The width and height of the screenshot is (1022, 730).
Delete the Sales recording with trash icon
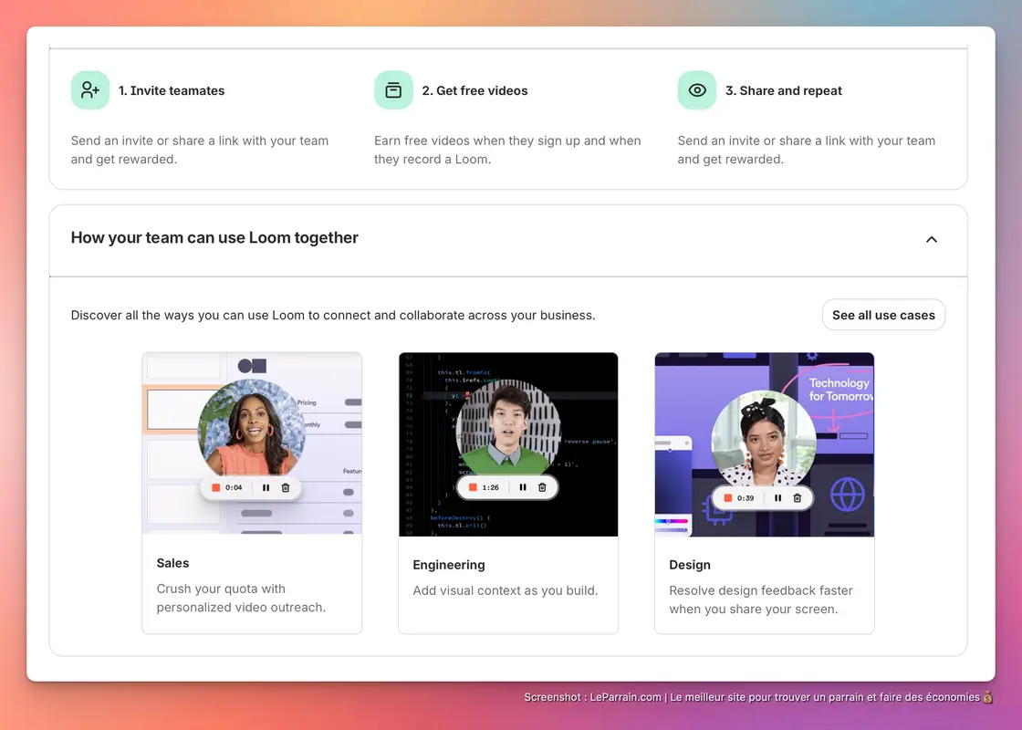point(286,487)
